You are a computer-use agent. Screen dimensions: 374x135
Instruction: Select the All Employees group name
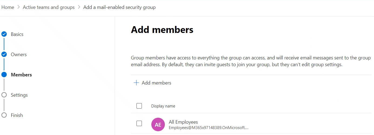pos(183,122)
